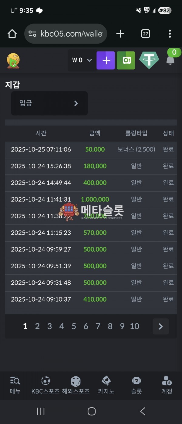Tap the Tether crypto icon
182x424 pixels.
(149, 60)
